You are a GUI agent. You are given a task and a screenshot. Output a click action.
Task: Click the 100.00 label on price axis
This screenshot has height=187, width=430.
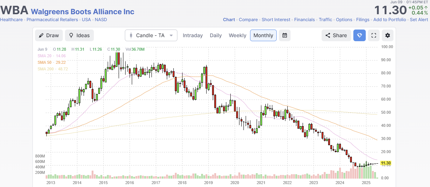click(x=387, y=47)
